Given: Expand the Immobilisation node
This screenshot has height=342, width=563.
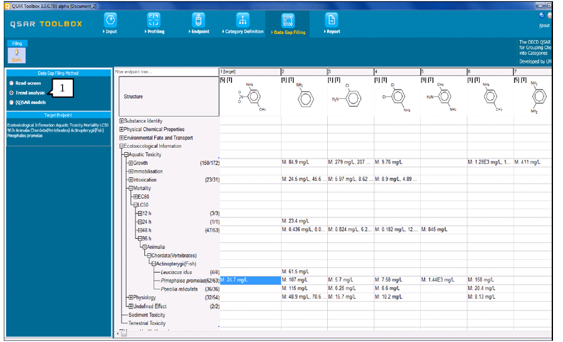Looking at the screenshot, I should click(130, 172).
